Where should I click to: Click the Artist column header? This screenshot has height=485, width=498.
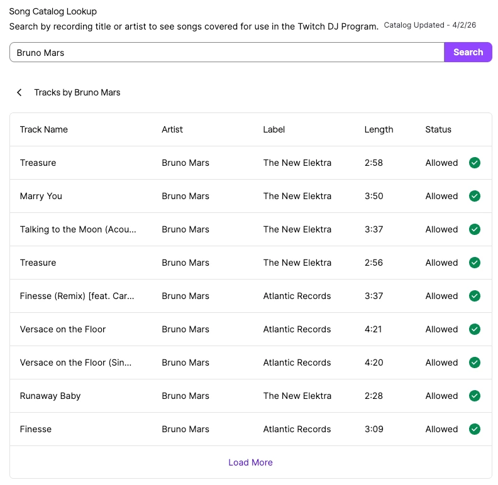tap(172, 129)
